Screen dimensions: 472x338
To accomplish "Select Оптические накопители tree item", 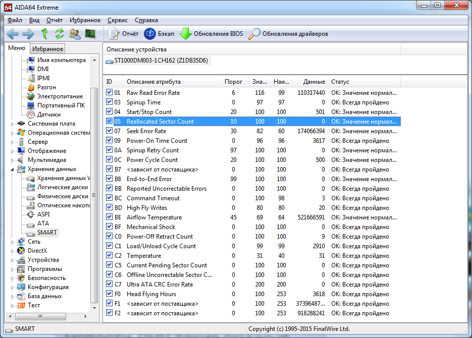I will pos(63,205).
